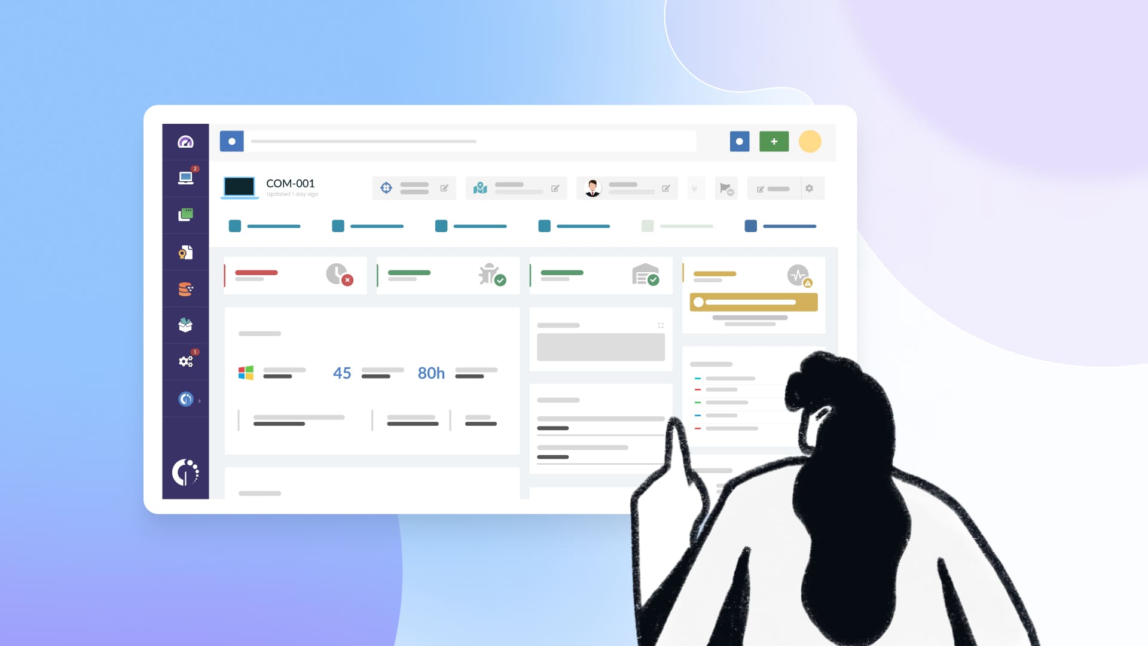Viewport: 1148px width, 646px height.
Task: Open the device monitor icon panel
Action: tap(185, 178)
